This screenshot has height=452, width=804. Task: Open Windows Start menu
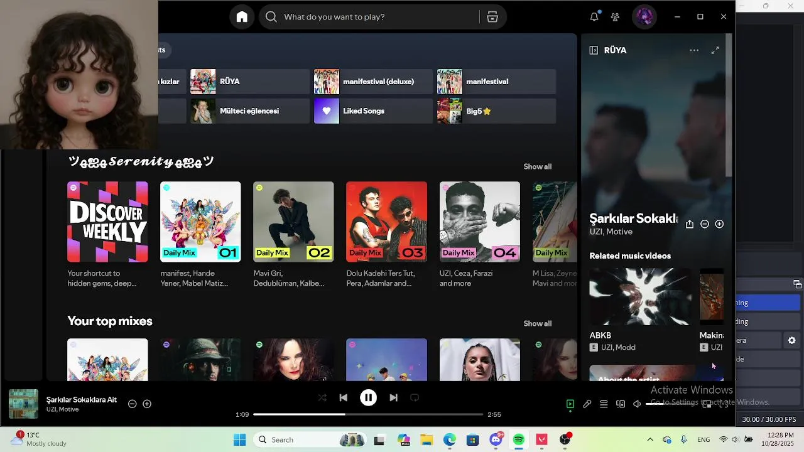click(240, 440)
